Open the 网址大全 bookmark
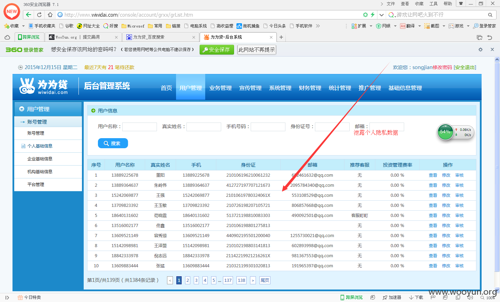This screenshot has width=500, height=302. 88,26
